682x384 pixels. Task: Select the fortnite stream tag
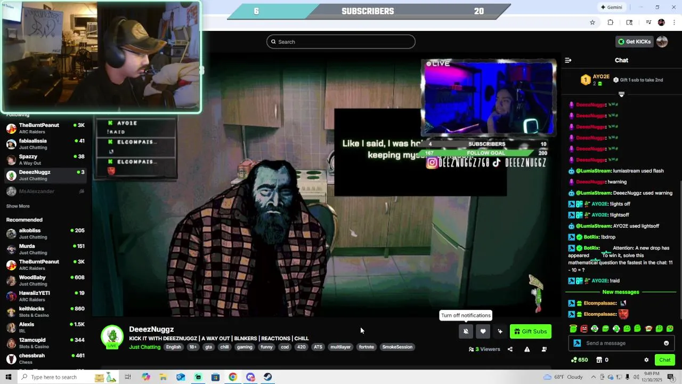[367, 347]
